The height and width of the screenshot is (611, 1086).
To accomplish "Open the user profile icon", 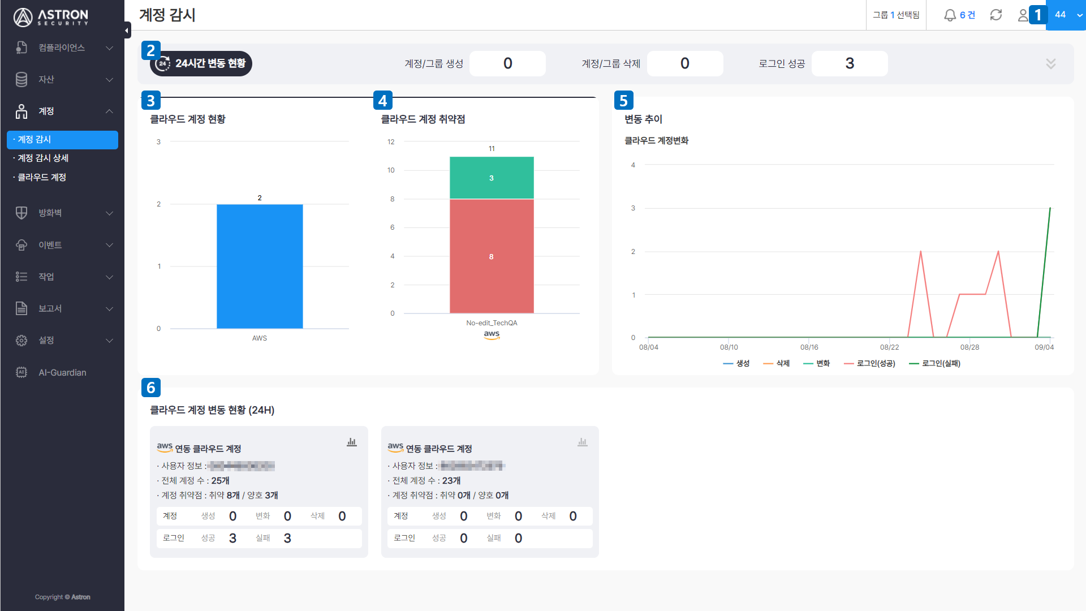I will tap(1023, 15).
